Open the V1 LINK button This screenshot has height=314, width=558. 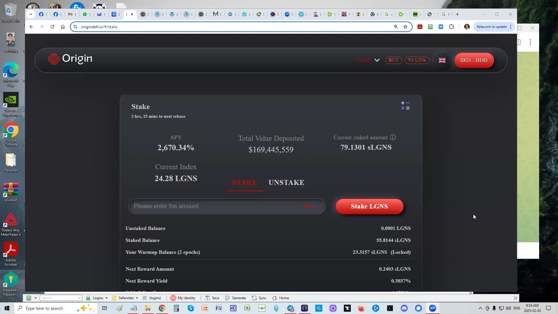pyautogui.click(x=417, y=60)
